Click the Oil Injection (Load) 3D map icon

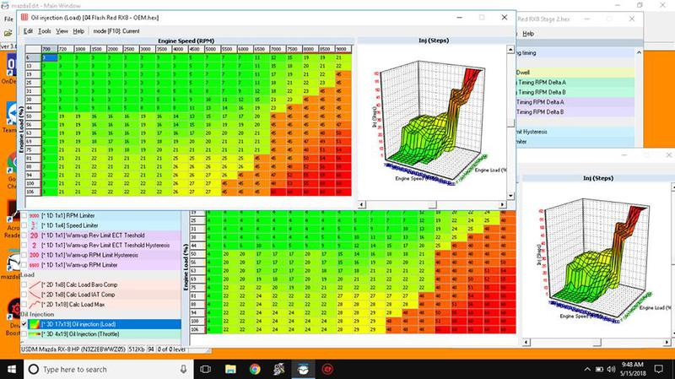(35, 324)
